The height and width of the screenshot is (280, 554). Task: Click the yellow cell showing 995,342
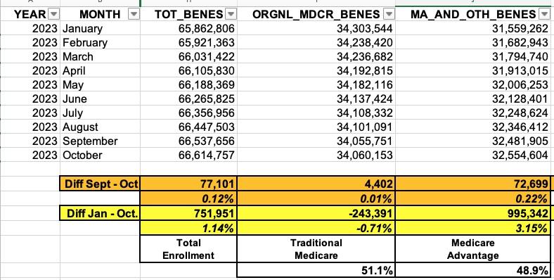click(472, 214)
